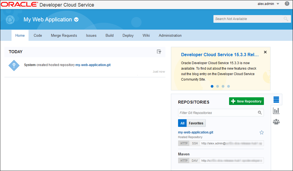Click the search magnifier icon in header
This screenshot has width=293, height=171.
tap(286, 19)
